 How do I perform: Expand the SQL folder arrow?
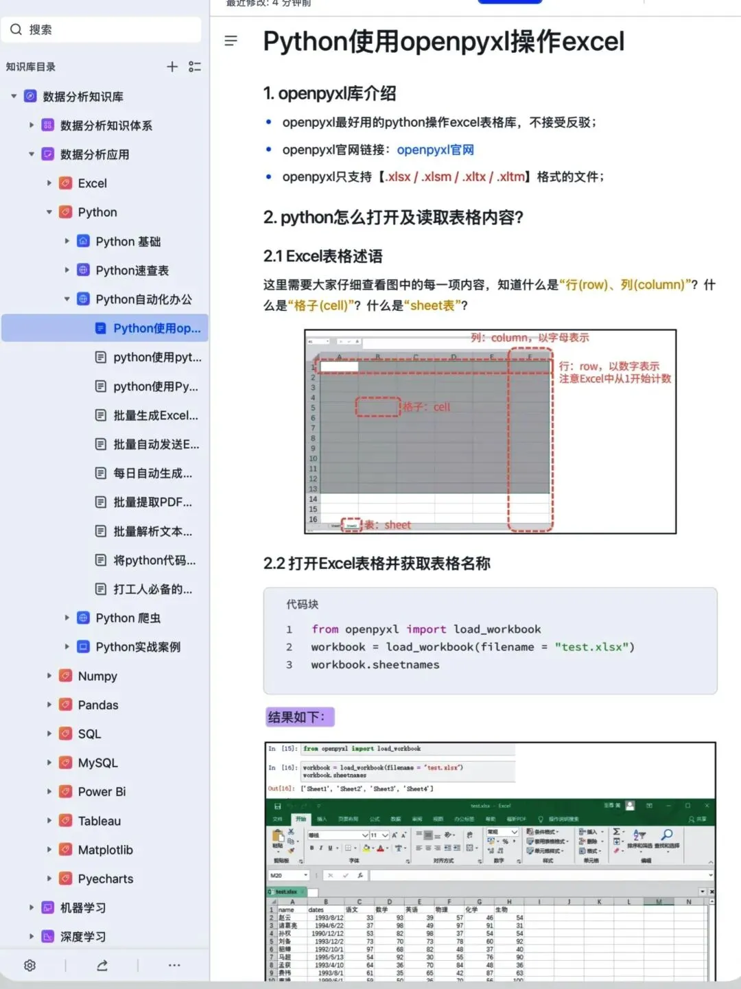[x=49, y=734]
